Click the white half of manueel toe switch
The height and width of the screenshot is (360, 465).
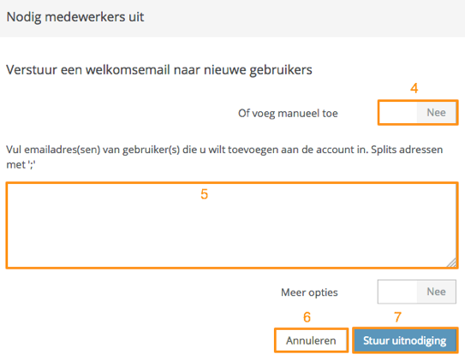[398, 113]
